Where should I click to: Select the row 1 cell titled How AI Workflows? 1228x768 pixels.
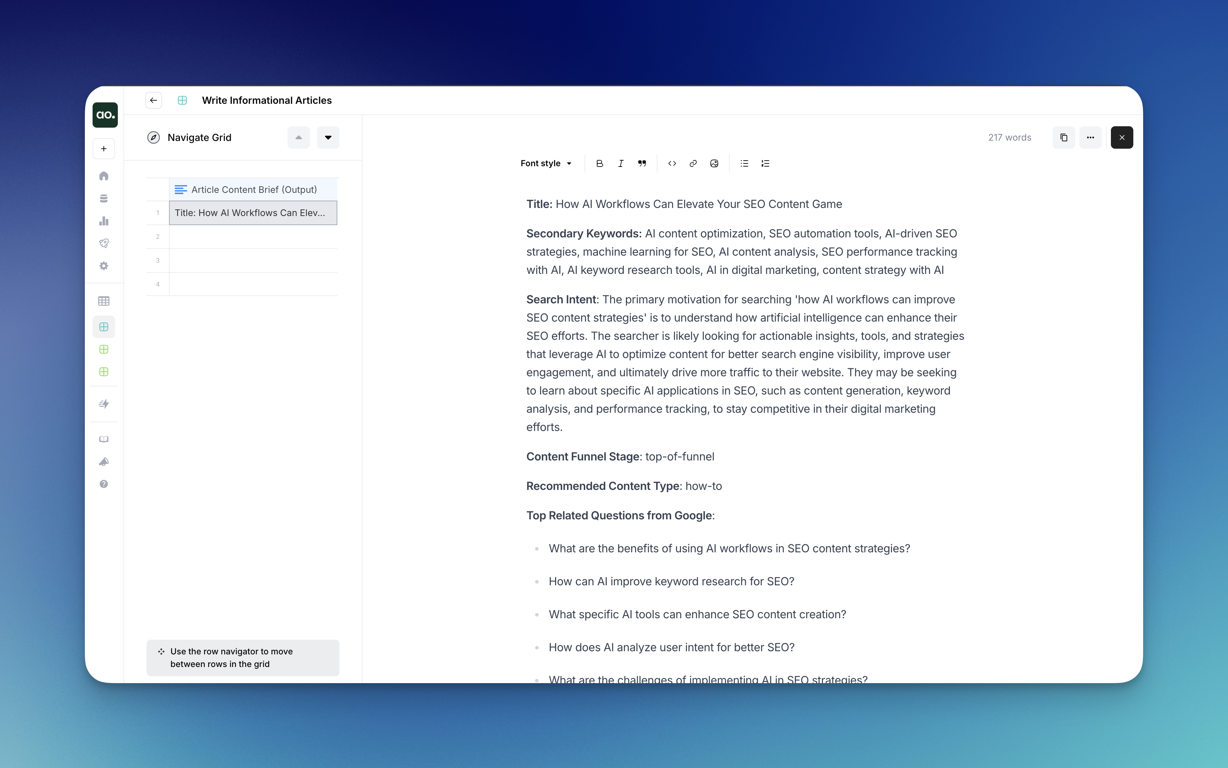point(253,213)
